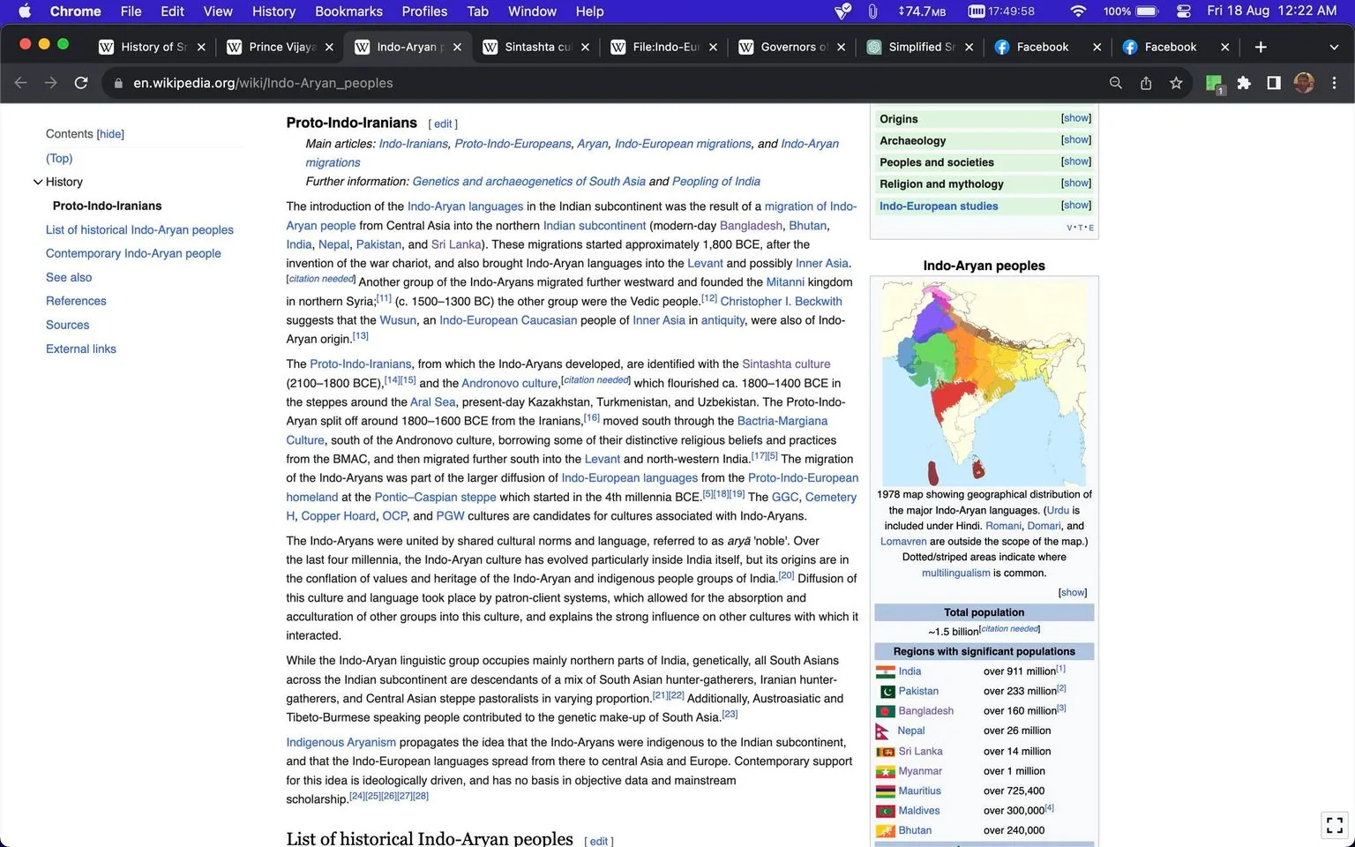1355x847 pixels.
Task: Click the Share page icon in address bar
Action: 1146,83
